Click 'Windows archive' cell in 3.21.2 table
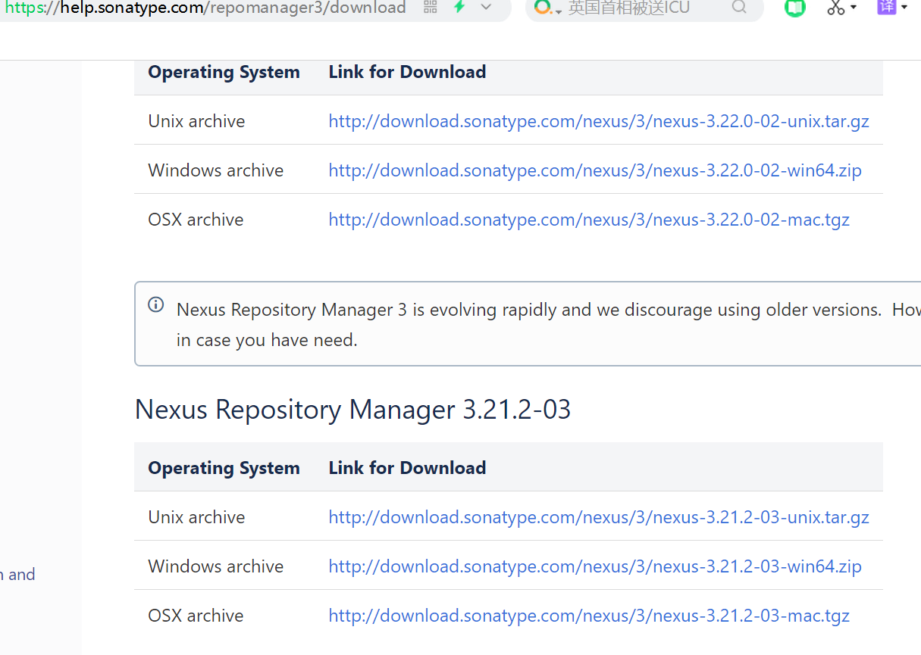 (x=216, y=566)
